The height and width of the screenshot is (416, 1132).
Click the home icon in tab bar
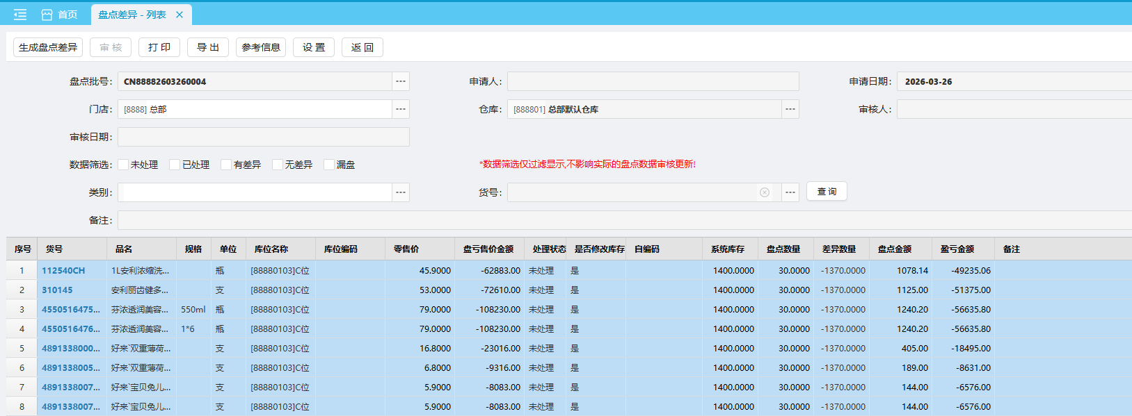tap(47, 15)
